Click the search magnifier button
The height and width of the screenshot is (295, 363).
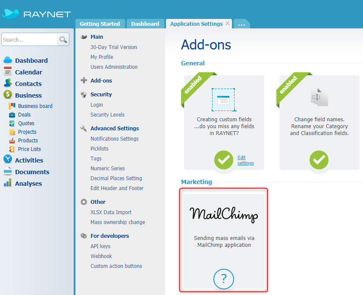coord(63,40)
